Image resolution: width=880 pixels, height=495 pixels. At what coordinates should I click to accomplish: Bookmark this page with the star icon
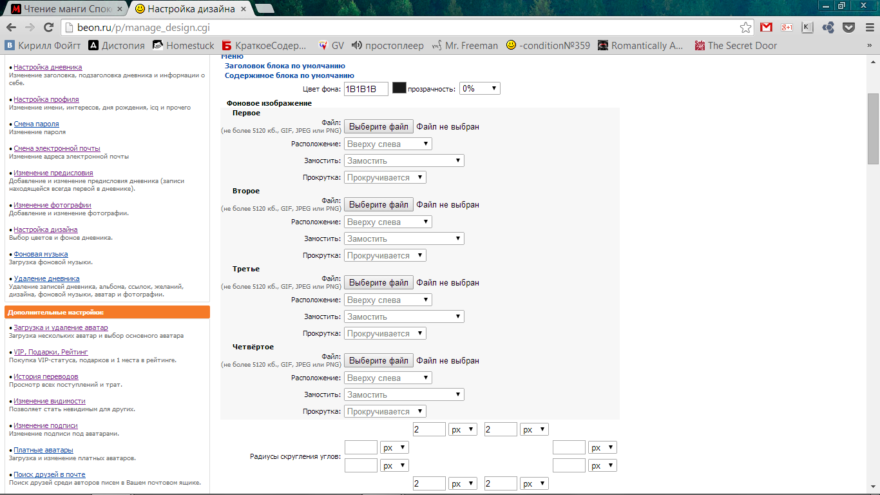click(x=745, y=28)
